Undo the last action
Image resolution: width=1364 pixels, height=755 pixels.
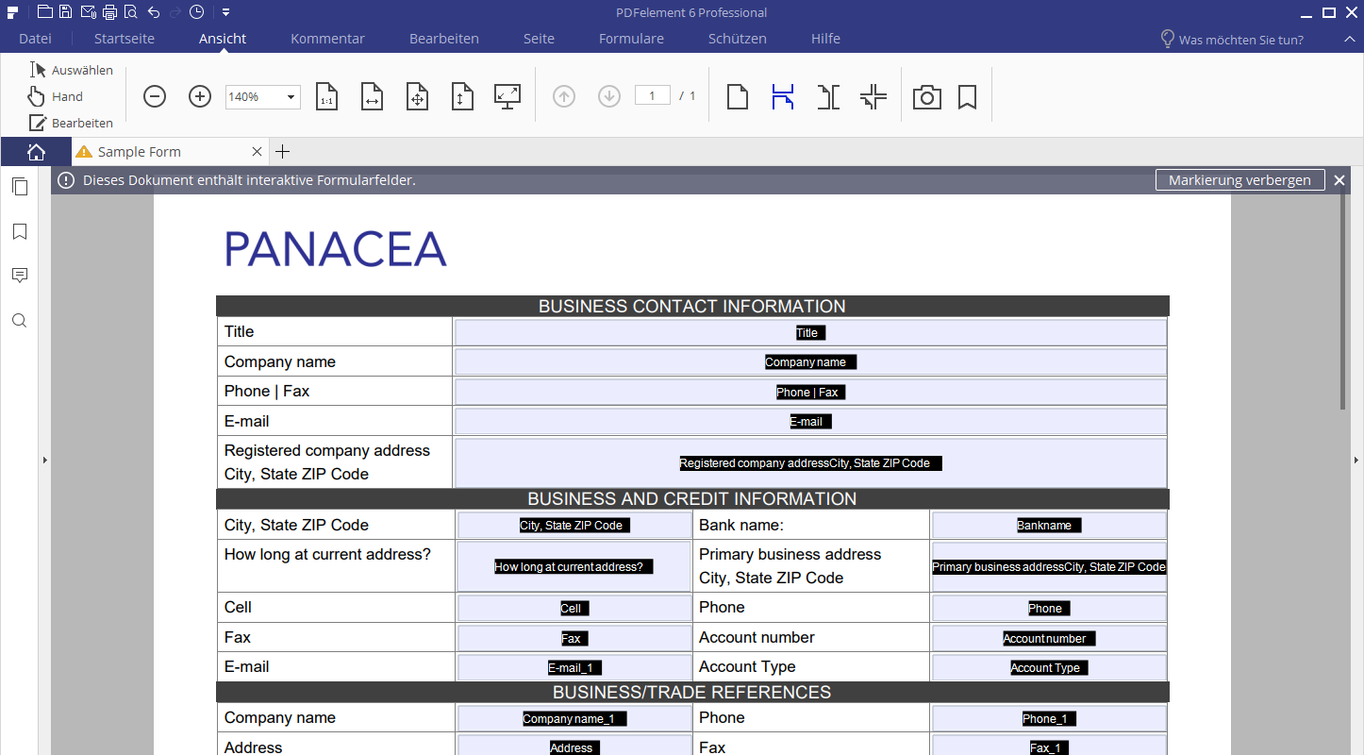click(x=154, y=12)
